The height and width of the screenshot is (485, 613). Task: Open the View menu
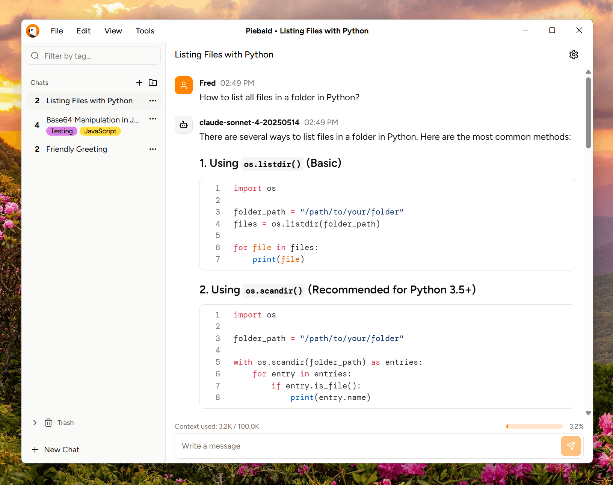(x=113, y=31)
